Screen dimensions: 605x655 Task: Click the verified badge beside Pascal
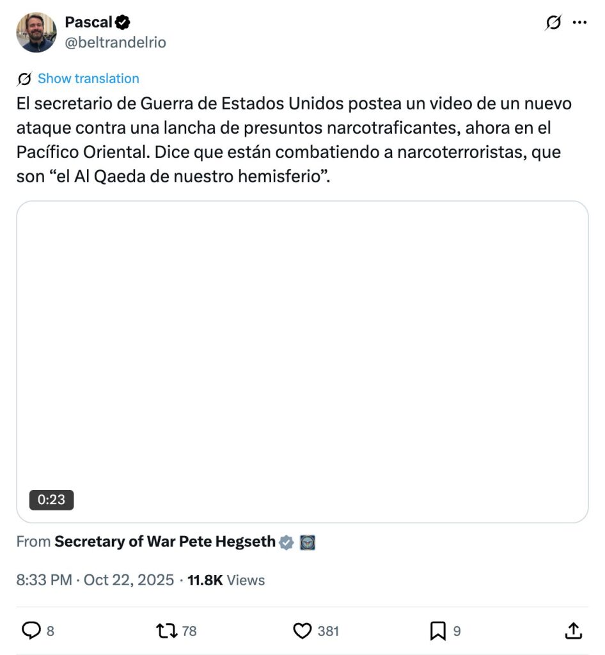(x=123, y=22)
